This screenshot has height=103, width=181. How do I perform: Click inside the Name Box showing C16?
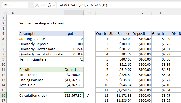click(12, 5)
